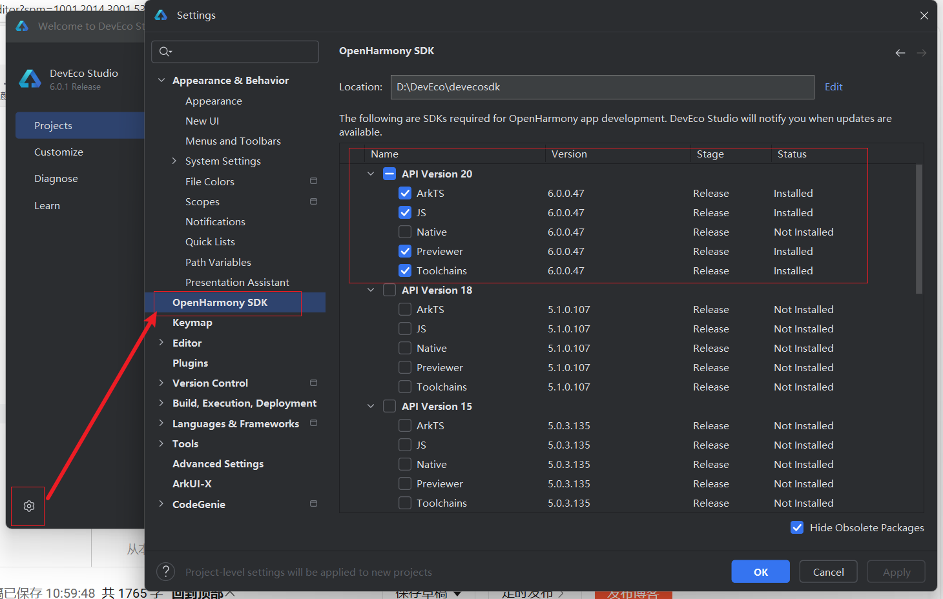Click the project-level icon beside Languages & Frameworks

coord(314,423)
